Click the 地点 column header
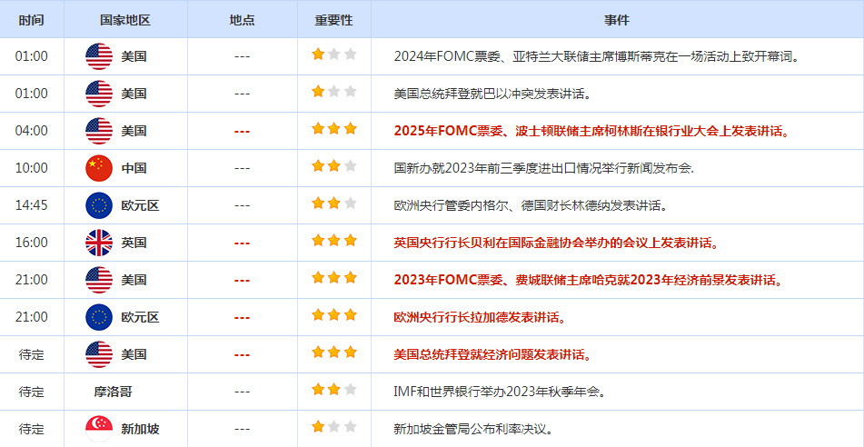The height and width of the screenshot is (447, 864). [243, 20]
